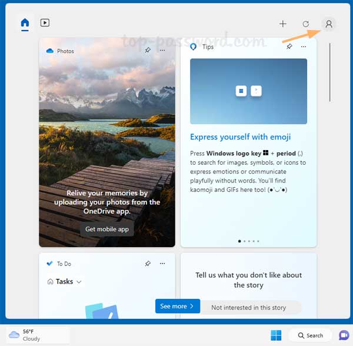Screen dimensions: 353x346
Task: Add widgets with the plus icon
Action: [283, 24]
